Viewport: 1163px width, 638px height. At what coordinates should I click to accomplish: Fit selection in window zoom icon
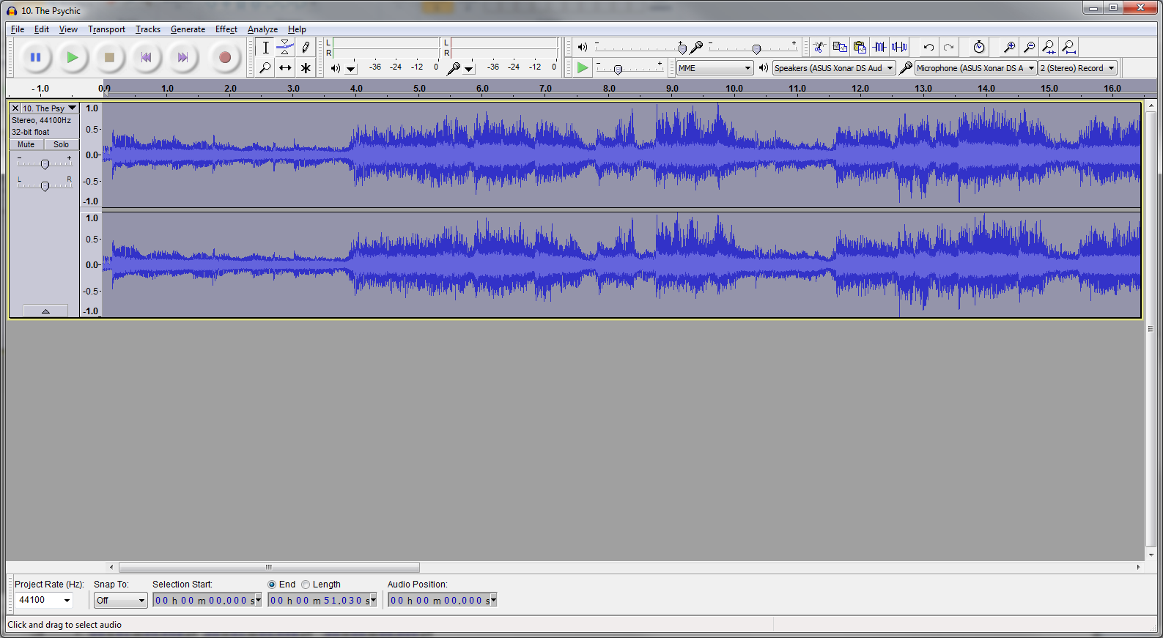click(x=1049, y=48)
